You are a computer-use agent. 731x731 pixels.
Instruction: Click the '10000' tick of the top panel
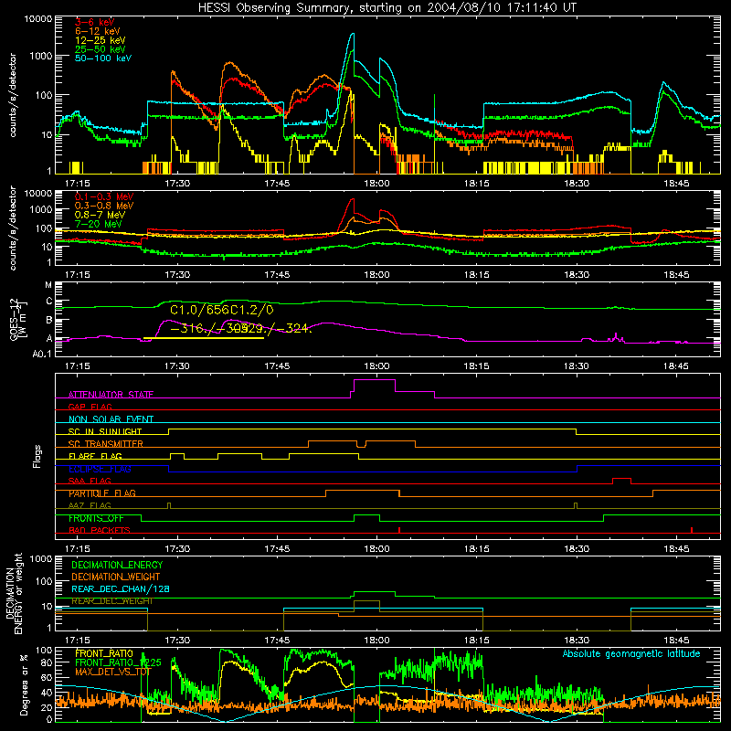pos(38,18)
